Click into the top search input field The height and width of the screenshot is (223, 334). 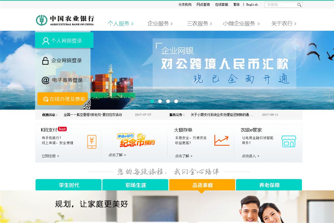coord(281,5)
